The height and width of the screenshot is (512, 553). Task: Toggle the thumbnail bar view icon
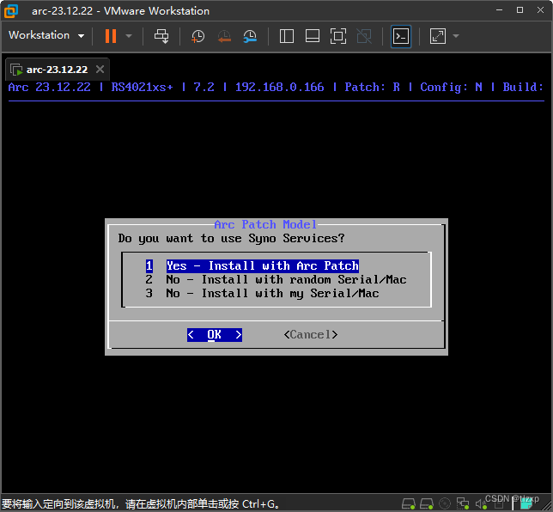(x=313, y=36)
